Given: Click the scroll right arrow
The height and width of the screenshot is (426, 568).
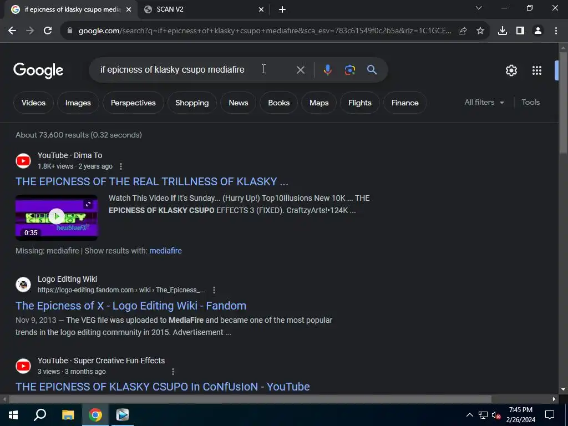Looking at the screenshot, I should coord(554,399).
